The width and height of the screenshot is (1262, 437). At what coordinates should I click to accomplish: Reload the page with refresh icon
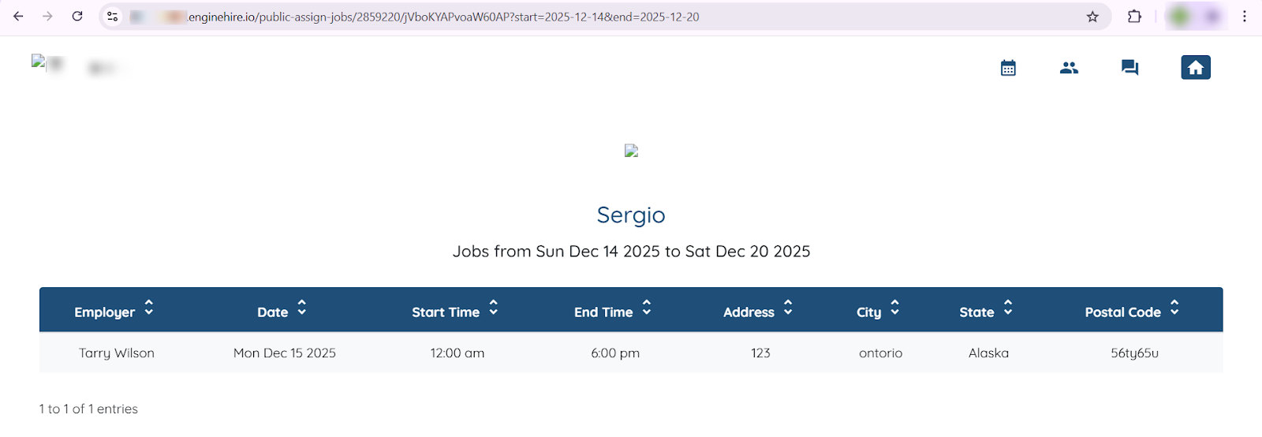77,17
